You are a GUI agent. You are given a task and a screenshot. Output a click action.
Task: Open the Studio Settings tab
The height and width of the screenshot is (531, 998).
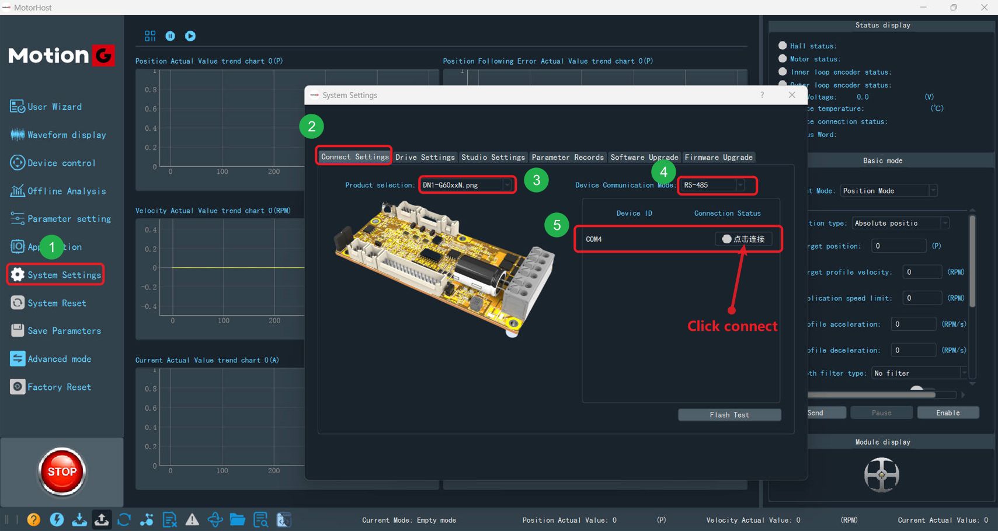[x=493, y=158]
